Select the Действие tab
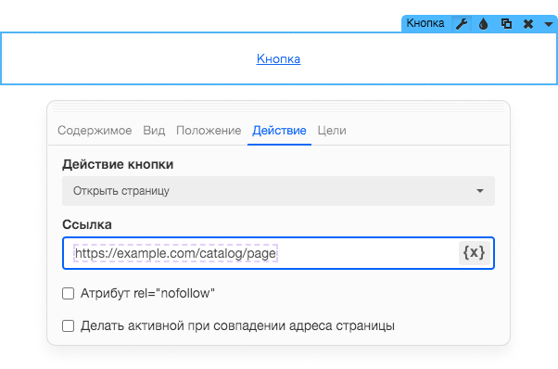Viewport: 558px width, 369px height. click(x=279, y=131)
